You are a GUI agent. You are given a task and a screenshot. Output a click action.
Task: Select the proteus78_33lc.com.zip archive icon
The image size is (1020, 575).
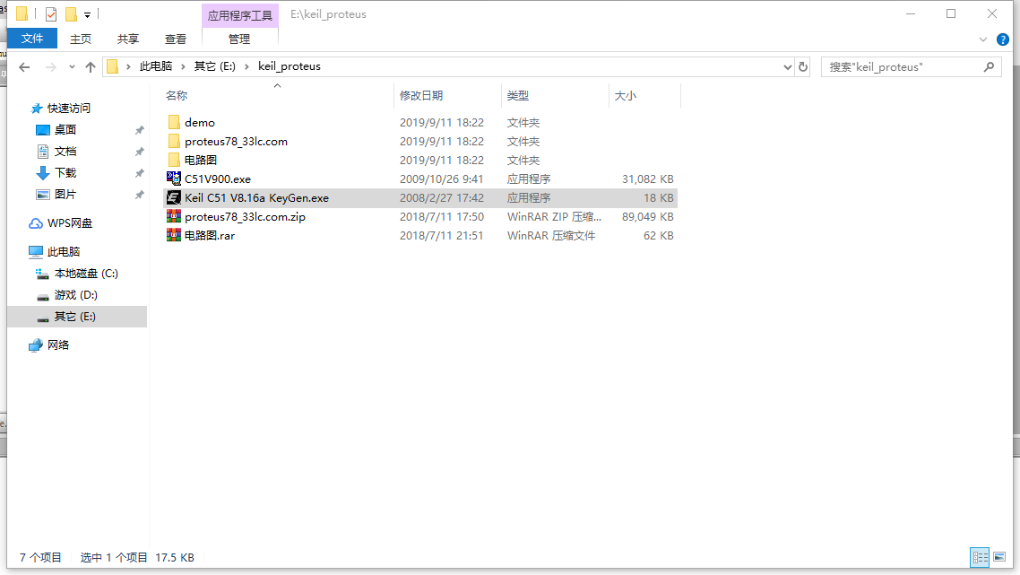pyautogui.click(x=174, y=216)
